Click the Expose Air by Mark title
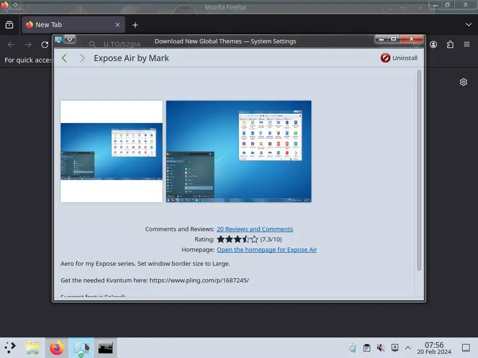Screen dimensions: 478x358 pos(131,58)
